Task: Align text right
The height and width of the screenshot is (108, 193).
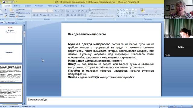Action: click(75, 15)
